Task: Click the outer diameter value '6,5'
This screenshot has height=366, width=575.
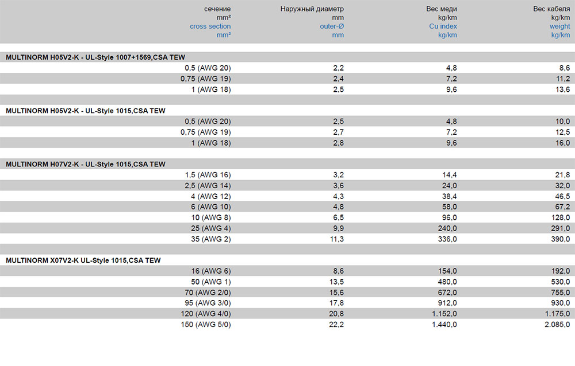Action: pyautogui.click(x=339, y=217)
